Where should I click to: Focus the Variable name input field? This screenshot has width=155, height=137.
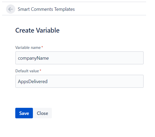[x=79, y=58]
